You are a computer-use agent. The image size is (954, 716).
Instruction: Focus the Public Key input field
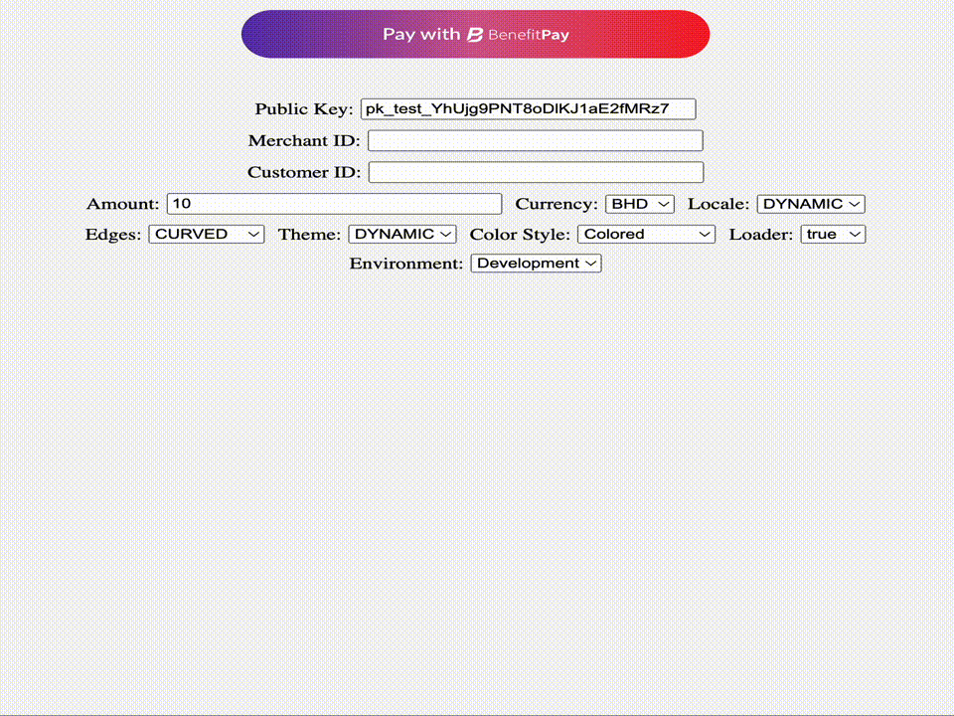click(528, 109)
